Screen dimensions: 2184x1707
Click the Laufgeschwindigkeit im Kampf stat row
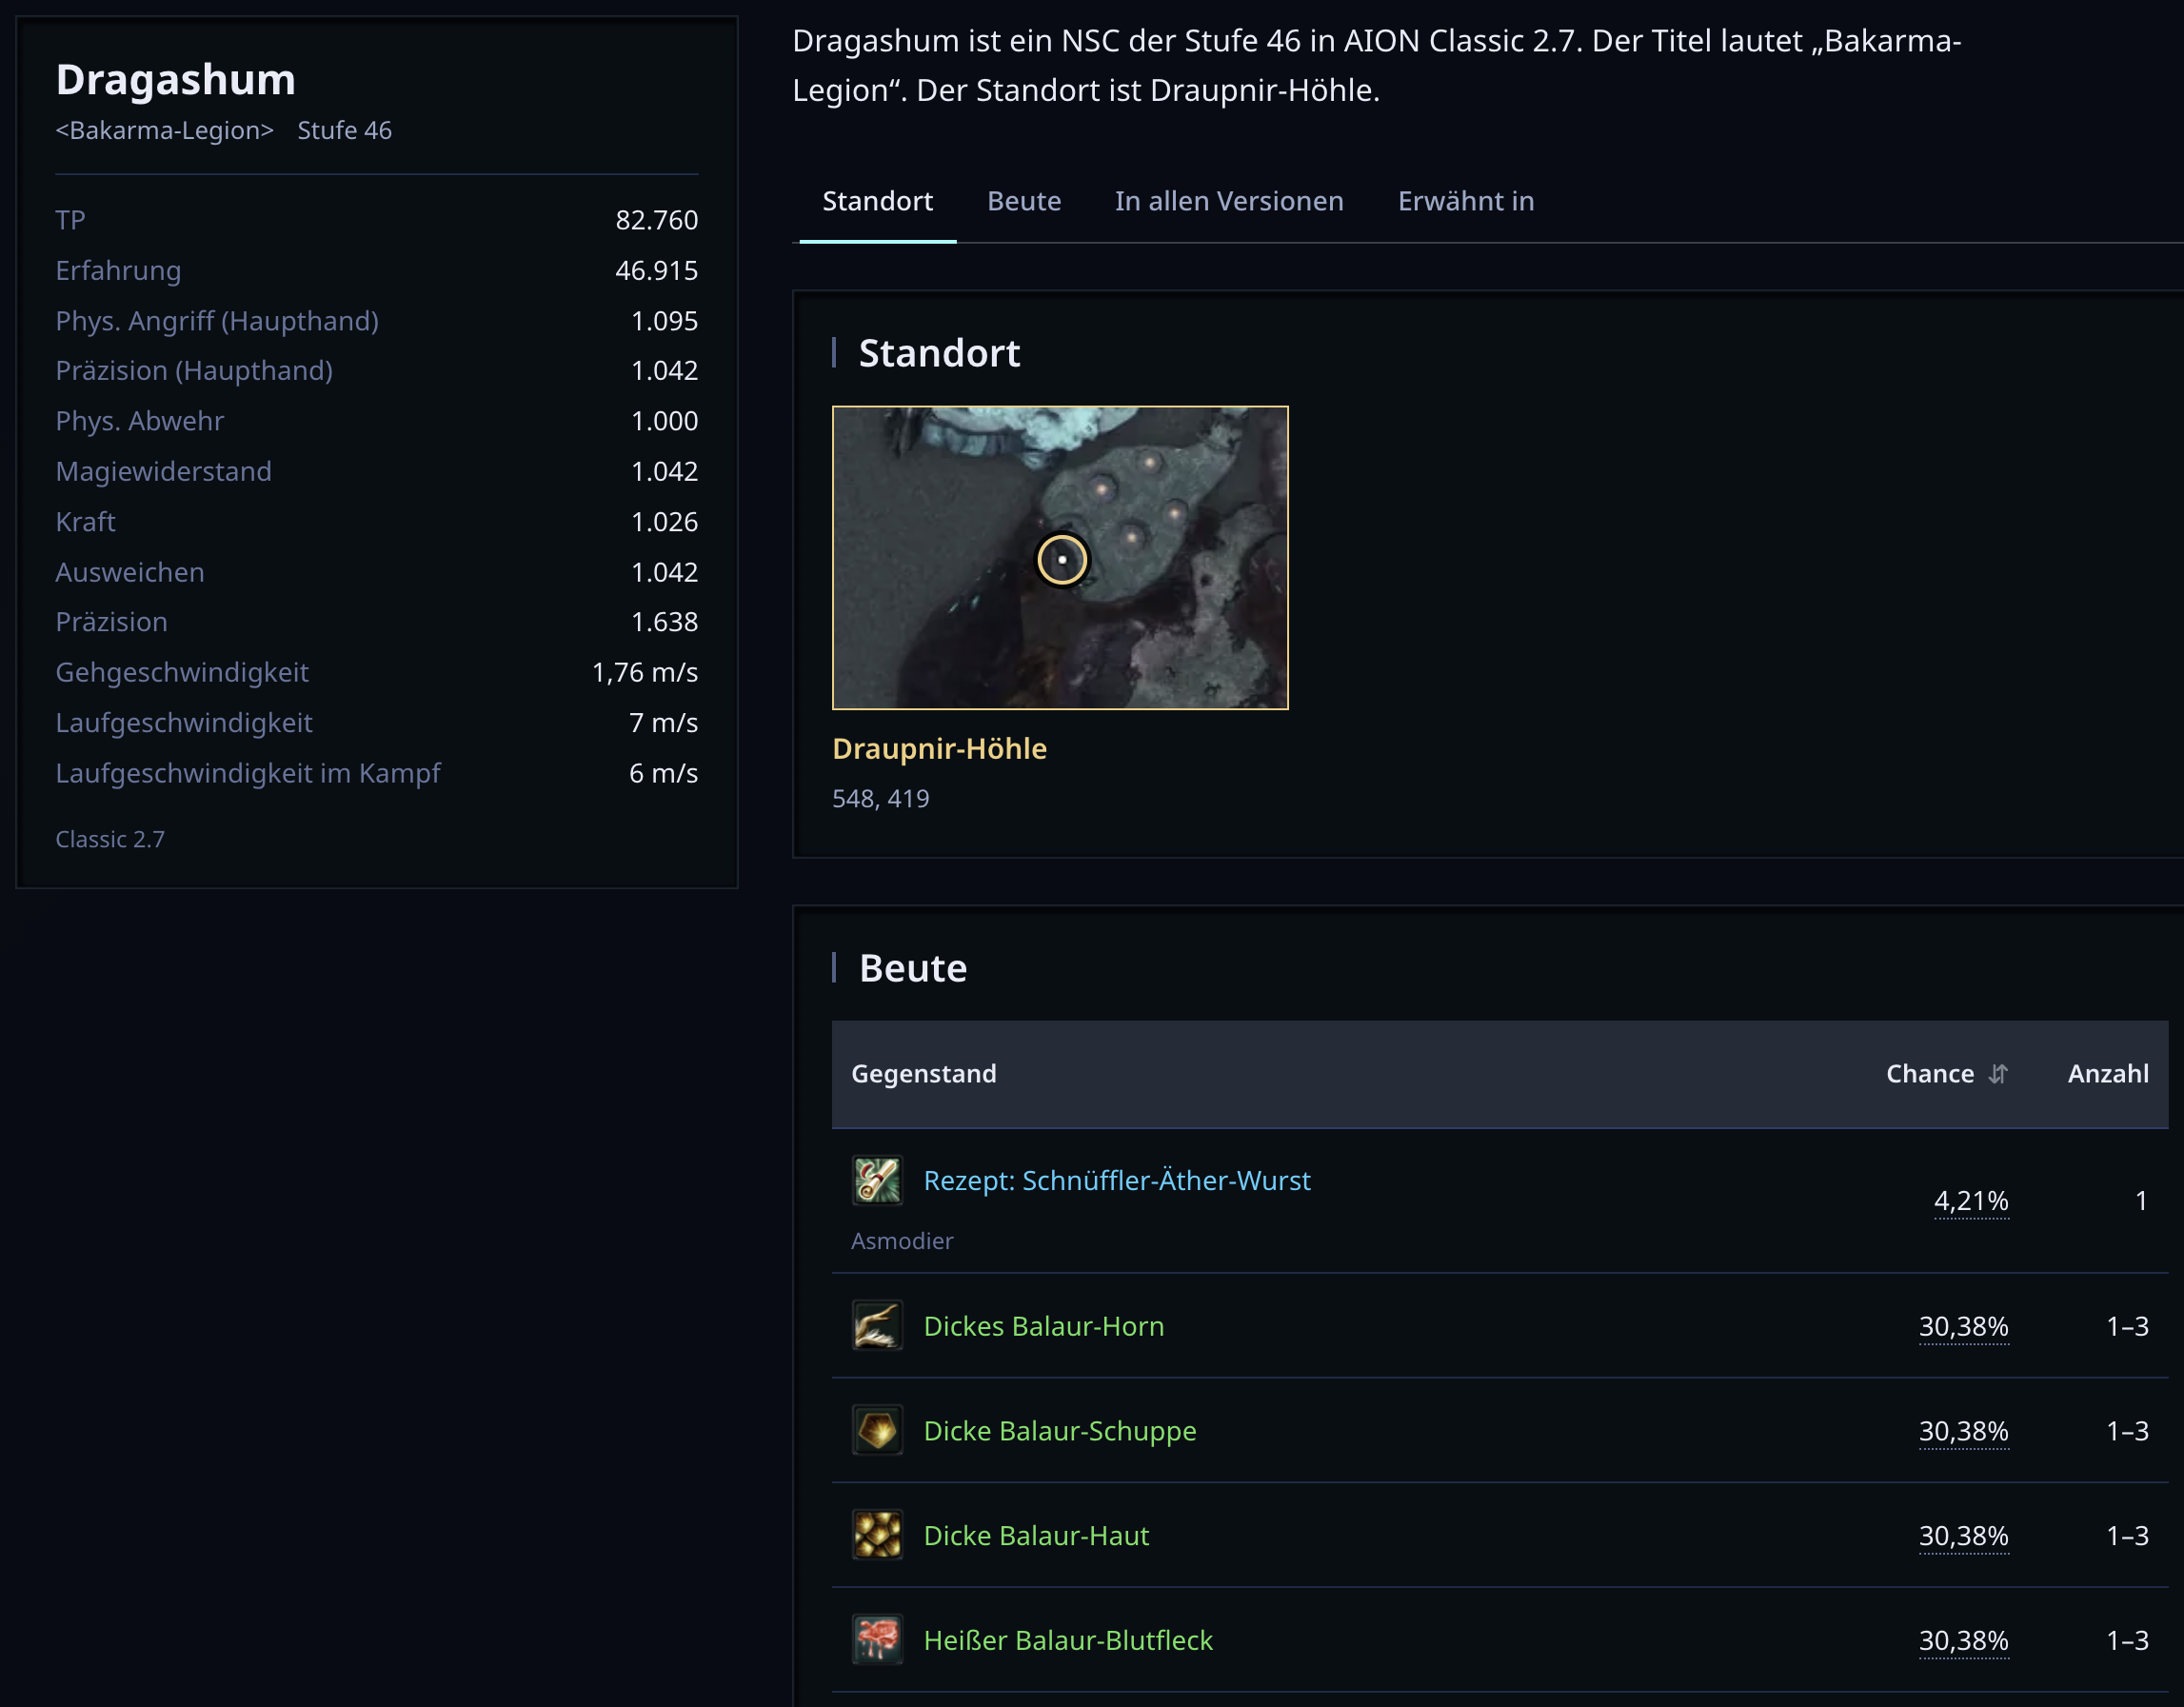(x=376, y=773)
